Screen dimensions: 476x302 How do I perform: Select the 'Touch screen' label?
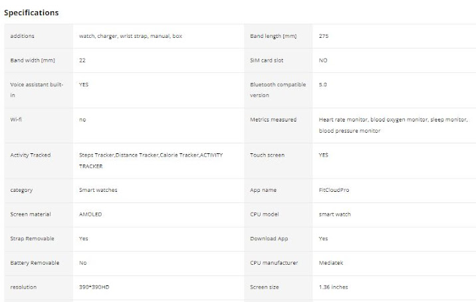pos(267,155)
